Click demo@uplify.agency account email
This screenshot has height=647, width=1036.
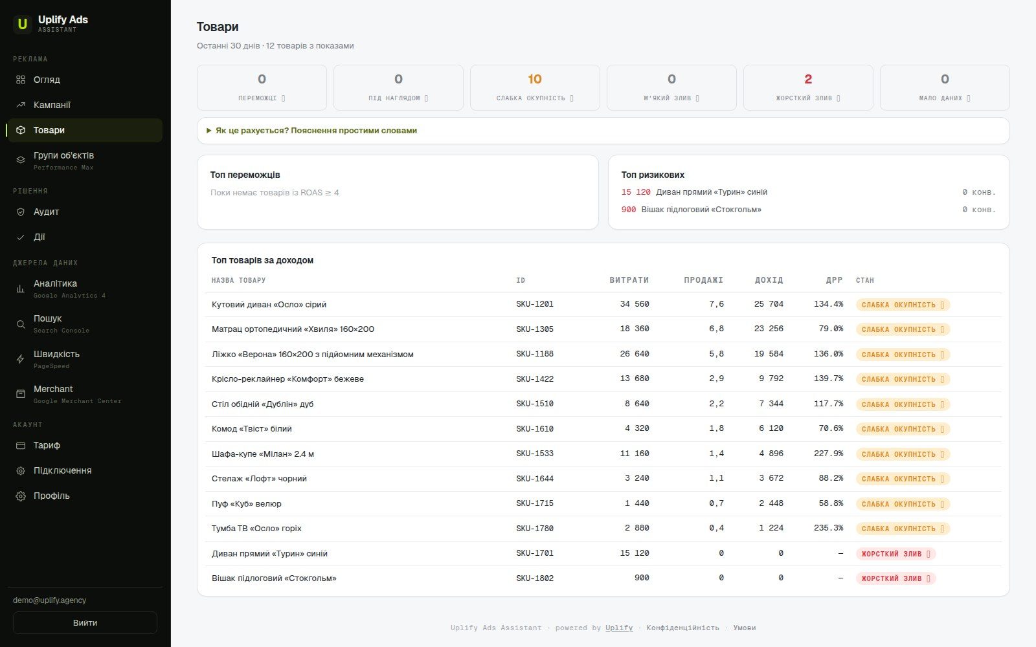49,600
